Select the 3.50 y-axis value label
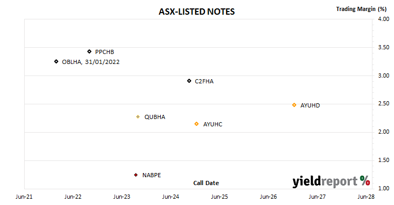Viewport: 394px width, 205px height. [x=383, y=47]
